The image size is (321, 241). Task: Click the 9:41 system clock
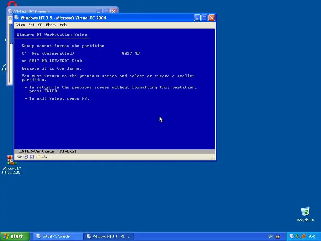point(312,237)
